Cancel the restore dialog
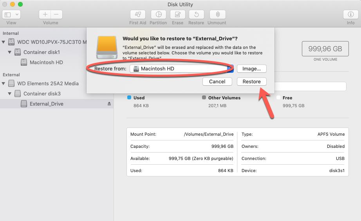 (217, 81)
